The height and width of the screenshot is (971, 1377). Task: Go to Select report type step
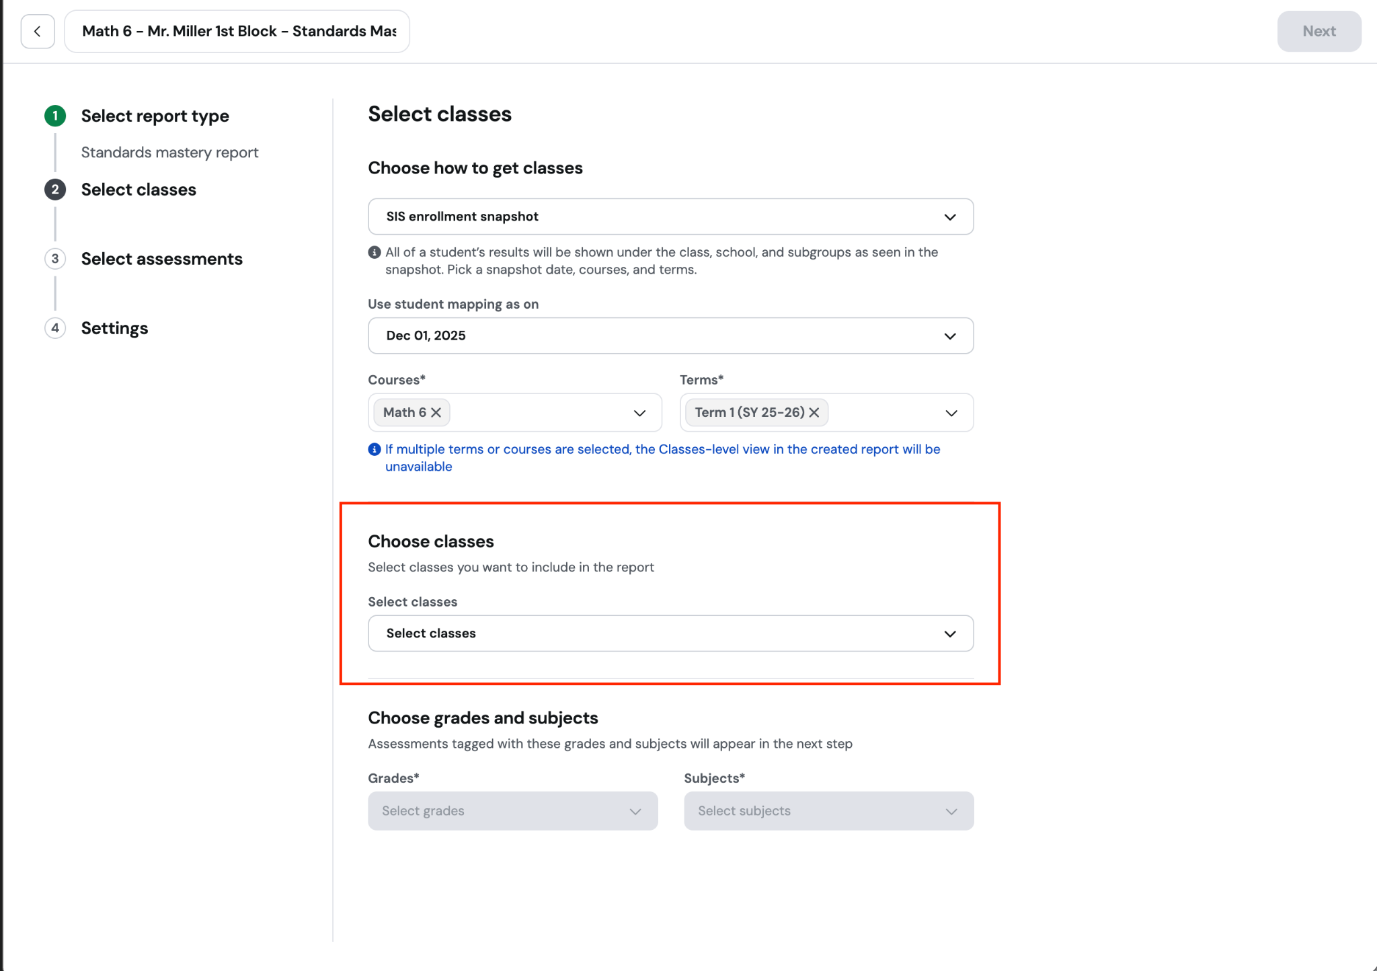tap(155, 116)
